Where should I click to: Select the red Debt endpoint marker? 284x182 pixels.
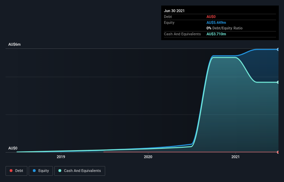tap(278, 152)
